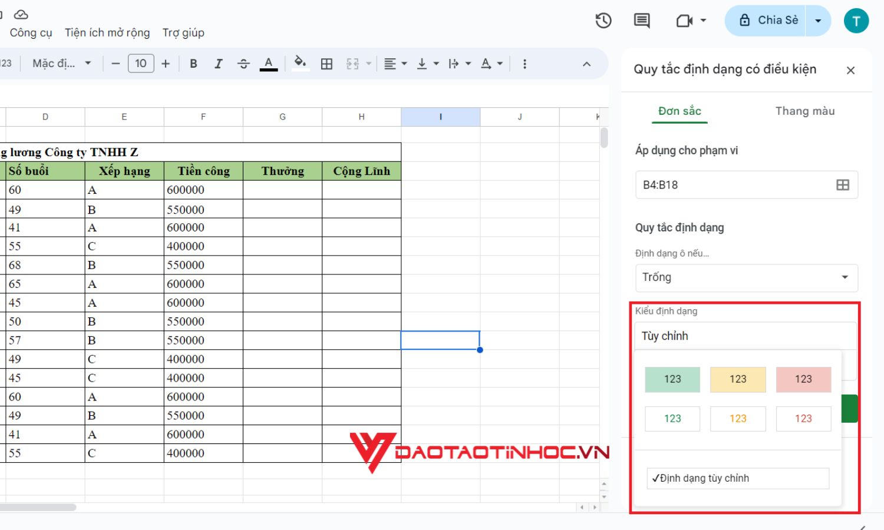Open more toolbar options (three dots)
Screen dimensions: 884x530
[x=525, y=64]
